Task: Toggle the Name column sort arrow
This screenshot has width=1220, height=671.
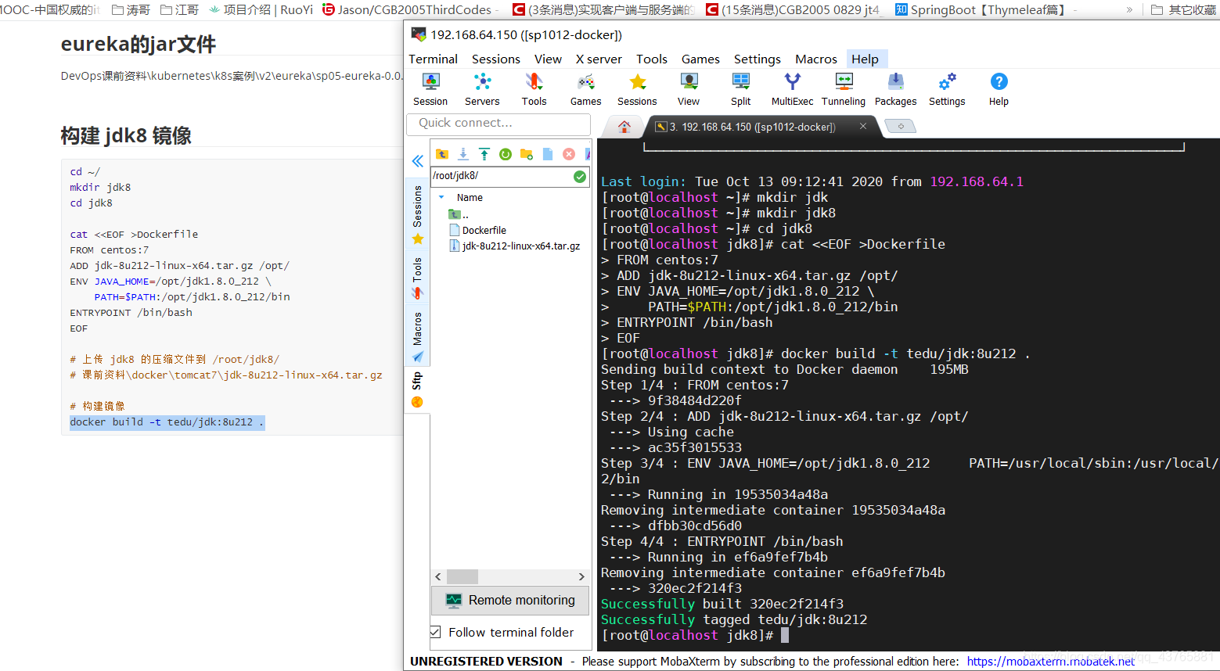Action: (x=442, y=198)
